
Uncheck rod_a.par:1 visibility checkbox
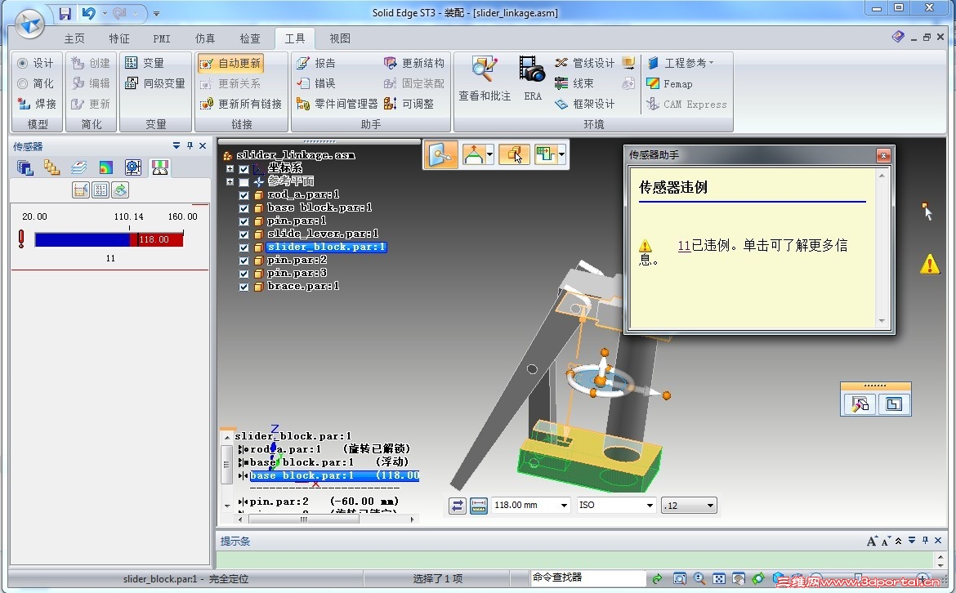(x=243, y=195)
